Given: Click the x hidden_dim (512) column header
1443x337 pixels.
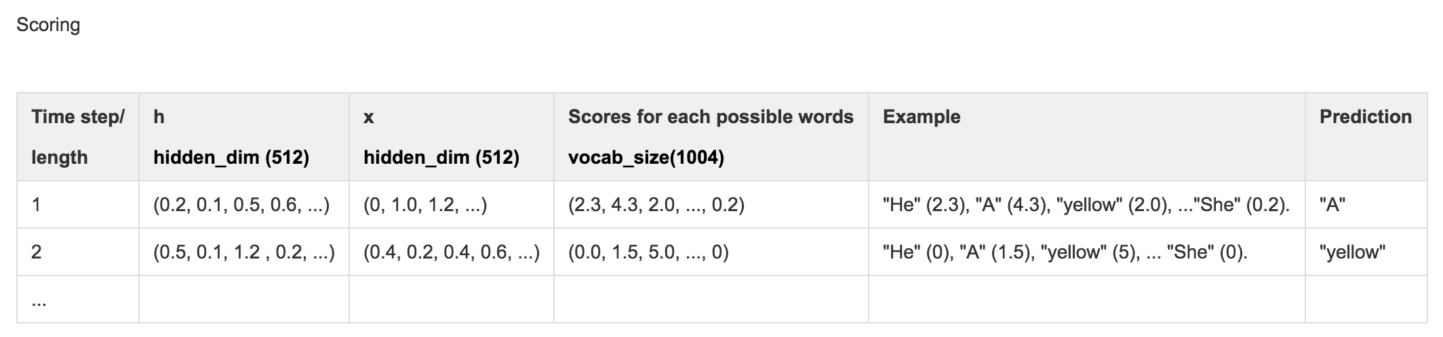Looking at the screenshot, I should tap(452, 137).
